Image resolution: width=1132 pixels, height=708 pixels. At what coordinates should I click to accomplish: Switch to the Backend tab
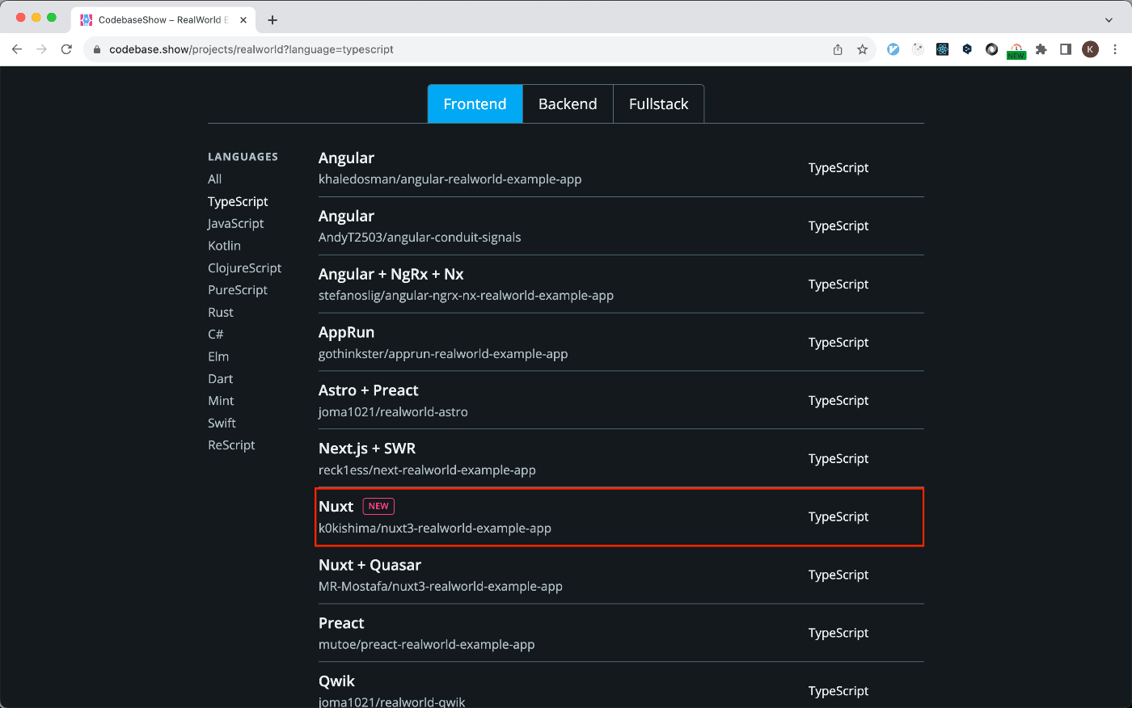click(x=568, y=104)
